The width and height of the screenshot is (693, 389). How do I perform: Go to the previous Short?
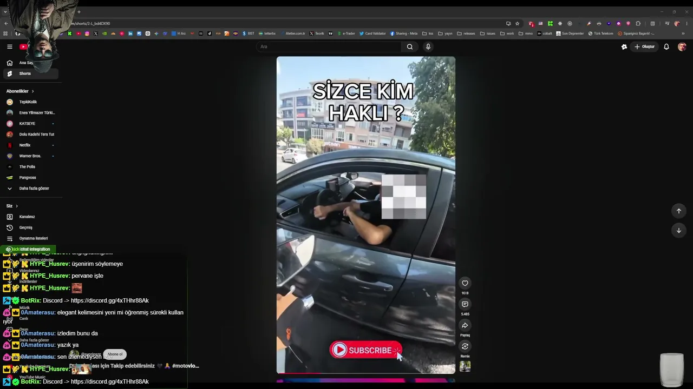[679, 211]
